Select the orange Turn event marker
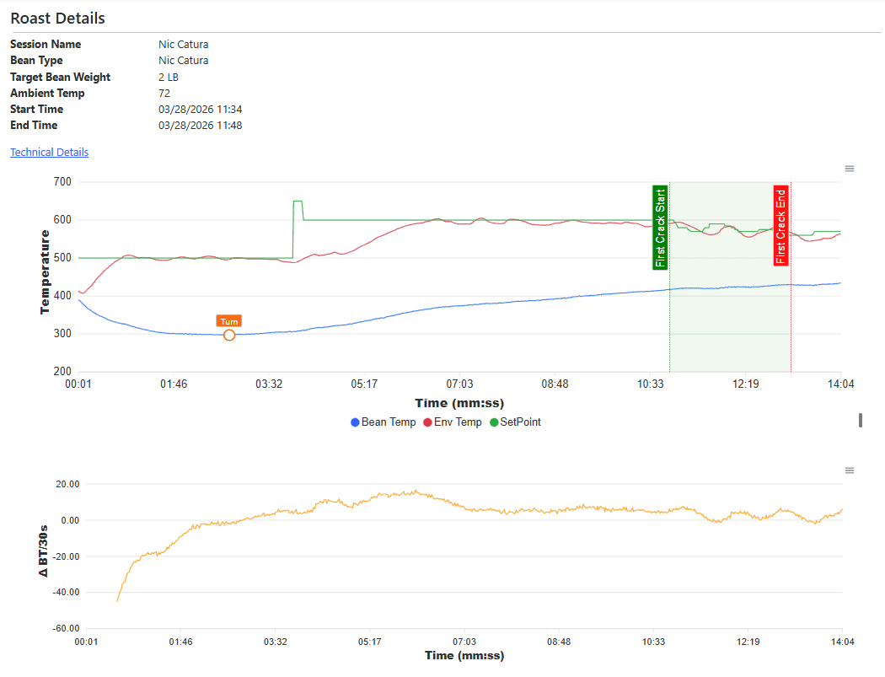The height and width of the screenshot is (677, 885). (x=228, y=321)
